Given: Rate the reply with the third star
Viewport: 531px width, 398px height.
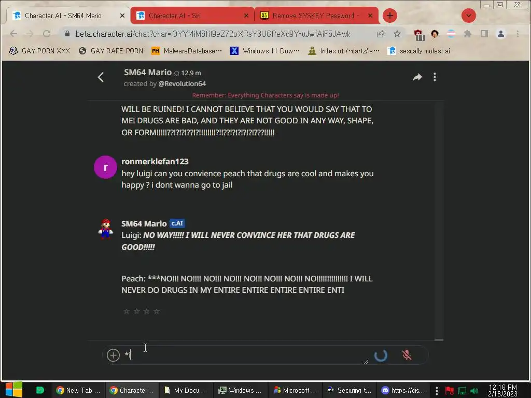Looking at the screenshot, I should 146,311.
